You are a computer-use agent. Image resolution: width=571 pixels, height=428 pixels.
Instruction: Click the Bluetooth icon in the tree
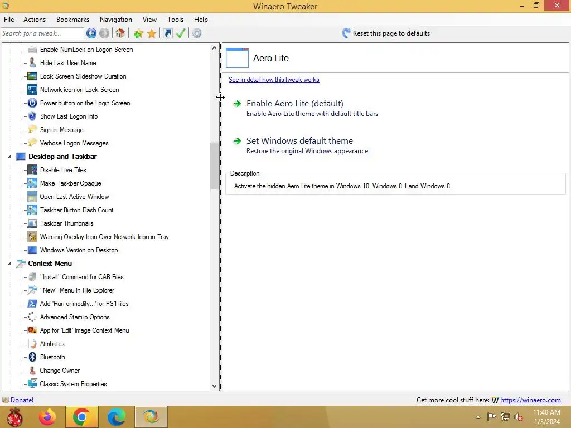pyautogui.click(x=32, y=357)
